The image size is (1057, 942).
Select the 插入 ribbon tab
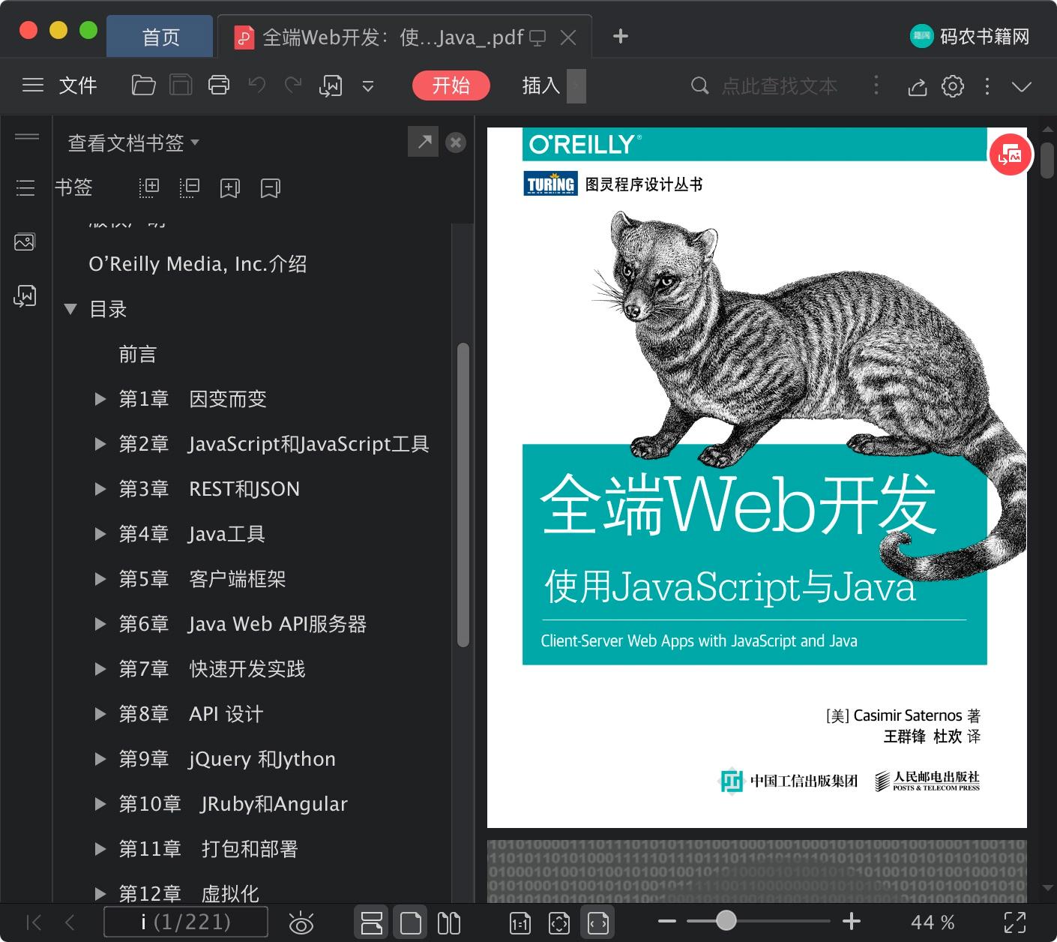click(541, 85)
